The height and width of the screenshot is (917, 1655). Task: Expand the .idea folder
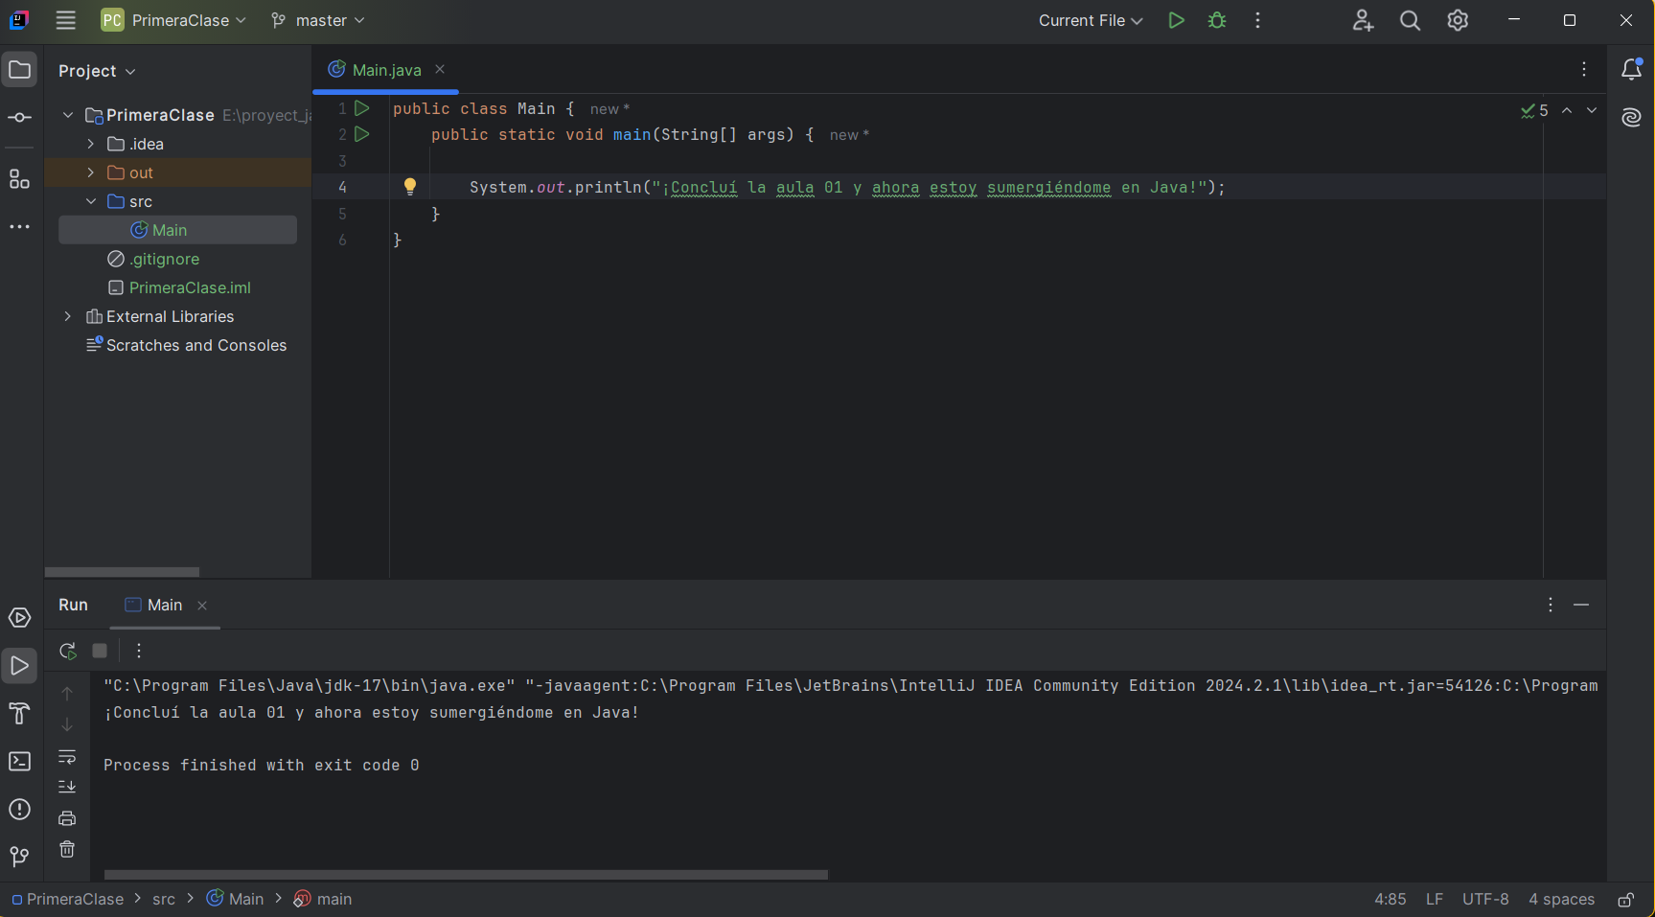91,144
